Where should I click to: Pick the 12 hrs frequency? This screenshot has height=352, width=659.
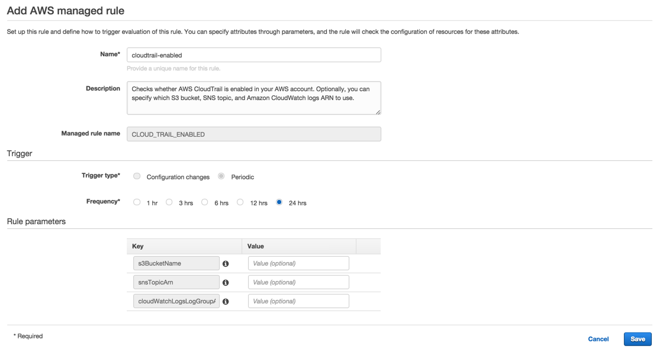pyautogui.click(x=240, y=202)
